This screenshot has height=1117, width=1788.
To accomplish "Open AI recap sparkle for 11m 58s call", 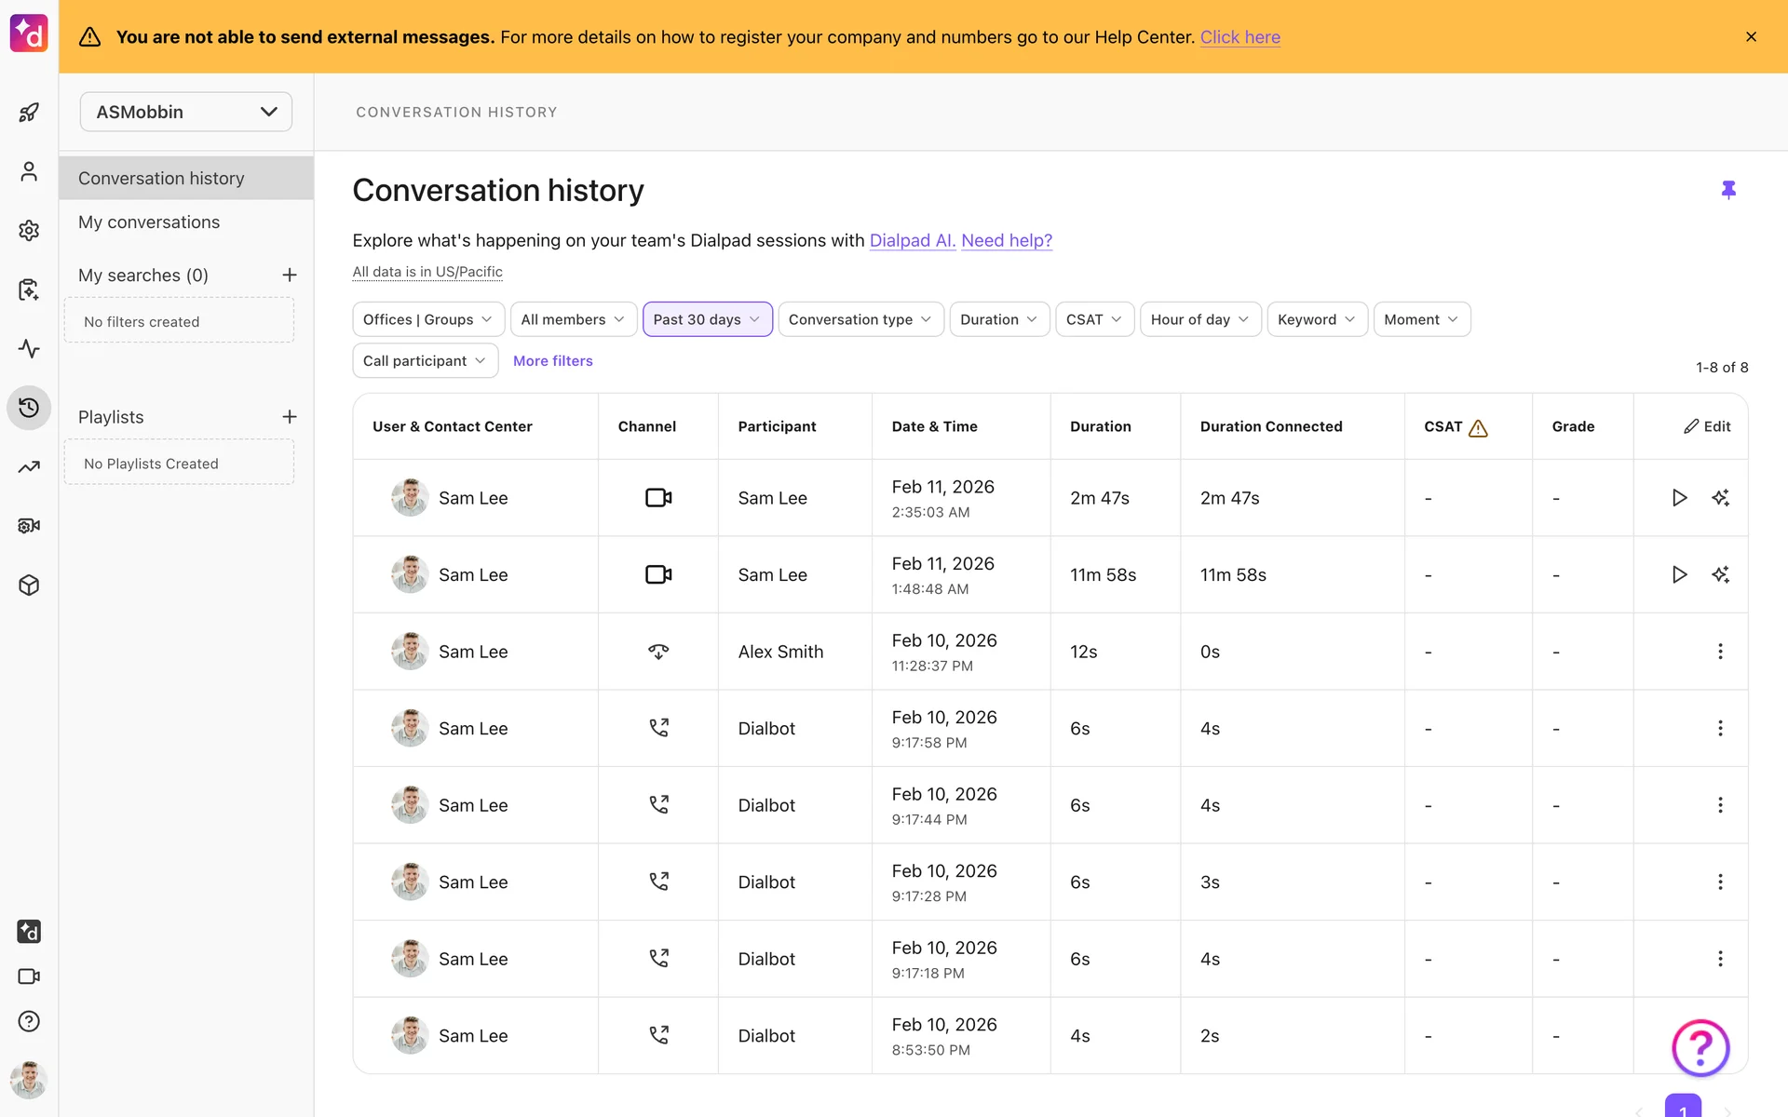I will 1720,575.
